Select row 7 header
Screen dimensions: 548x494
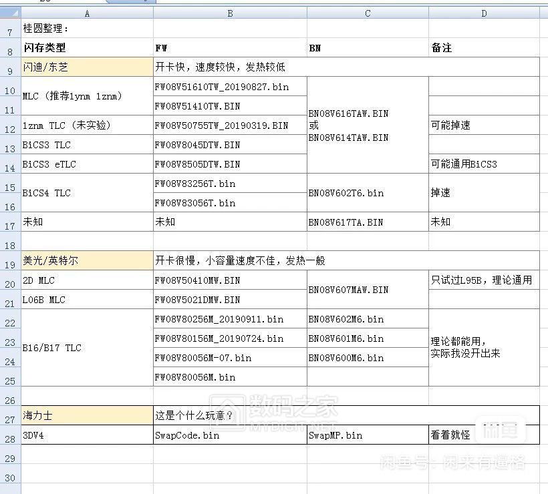click(x=10, y=29)
